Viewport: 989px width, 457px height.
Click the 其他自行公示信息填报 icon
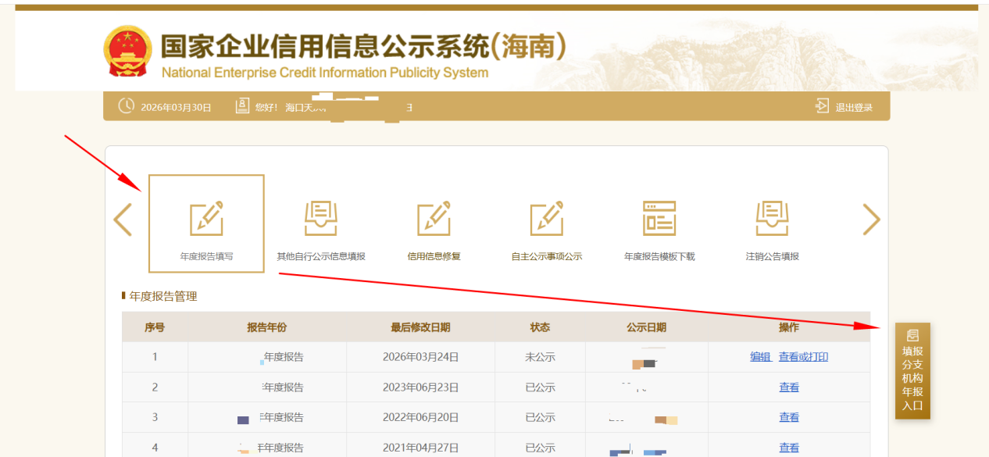pyautogui.click(x=320, y=220)
